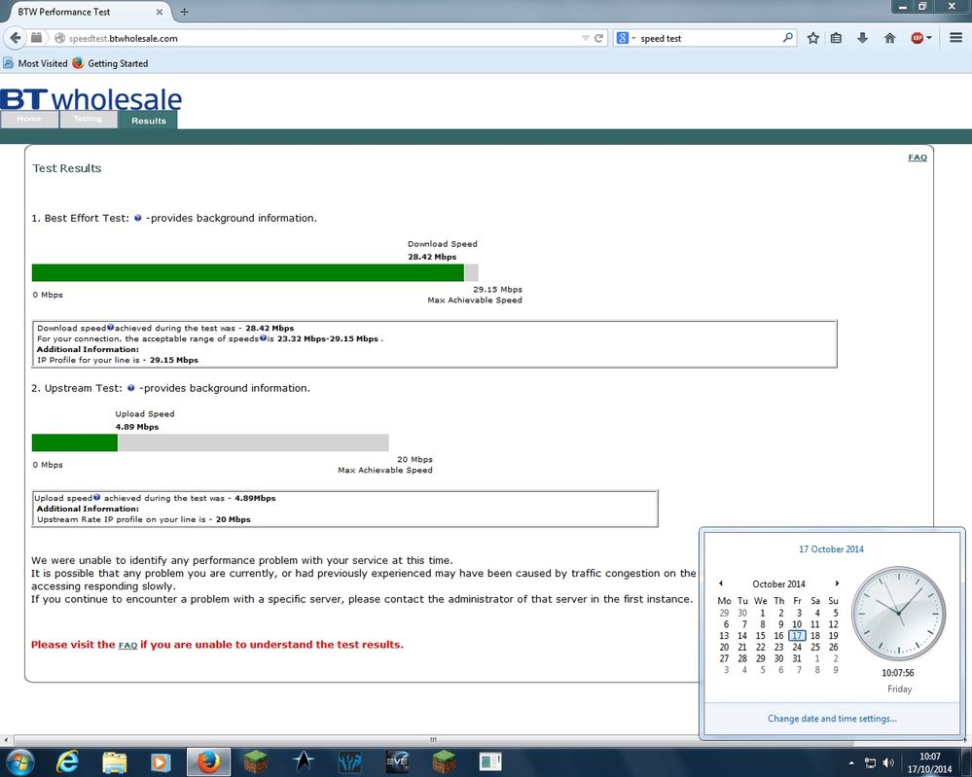The height and width of the screenshot is (777, 972).
Task: Open the Google search engine selector
Action: click(x=626, y=38)
